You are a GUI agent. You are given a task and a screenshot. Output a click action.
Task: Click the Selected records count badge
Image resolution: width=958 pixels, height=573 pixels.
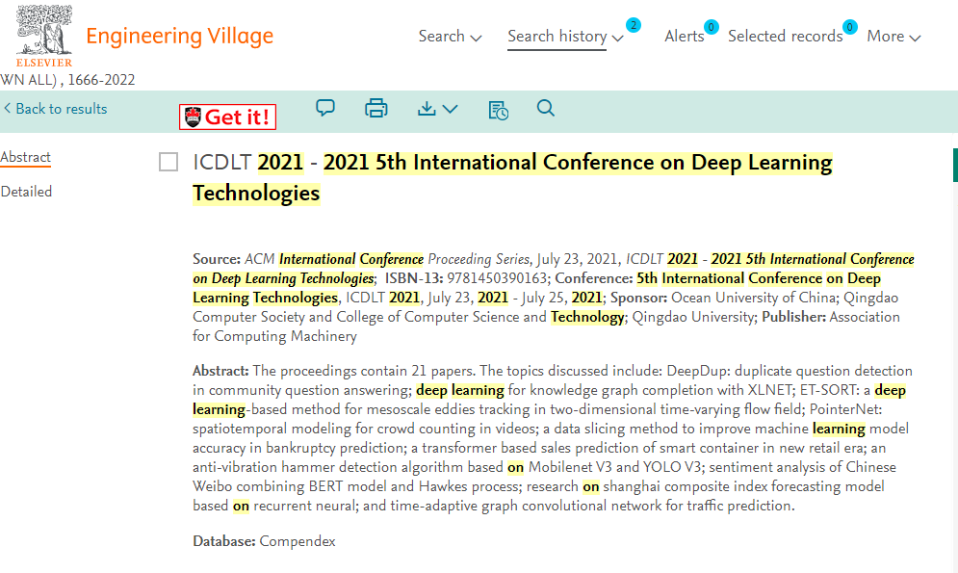tap(849, 27)
